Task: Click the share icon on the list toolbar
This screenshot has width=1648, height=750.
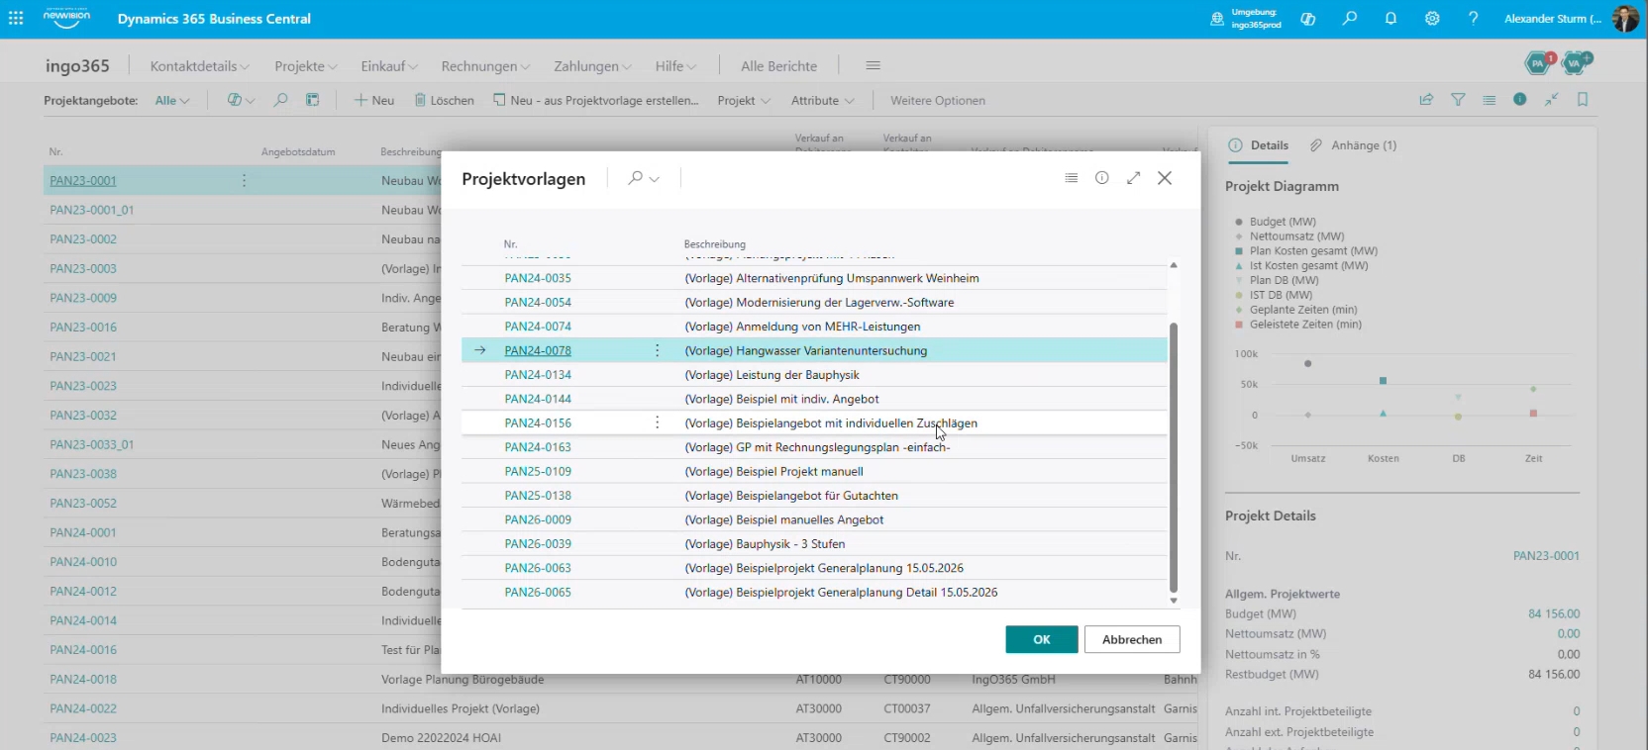Action: (1426, 100)
